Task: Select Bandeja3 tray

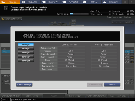Action: click(x=26, y=53)
